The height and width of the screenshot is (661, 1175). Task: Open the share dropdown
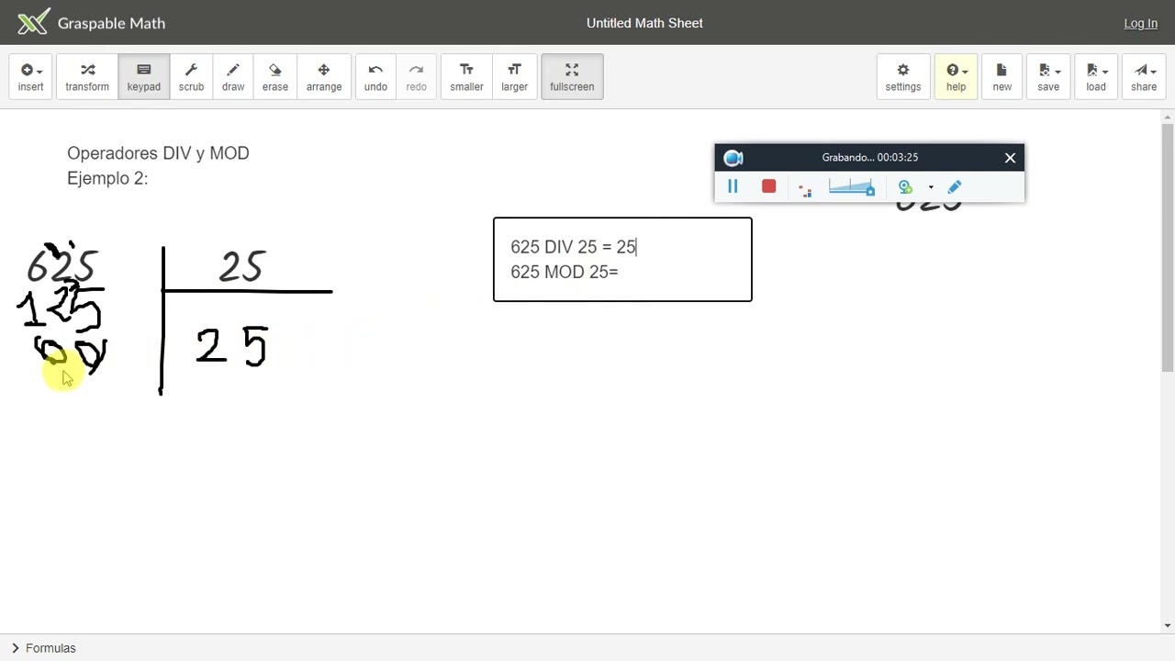click(x=1144, y=77)
